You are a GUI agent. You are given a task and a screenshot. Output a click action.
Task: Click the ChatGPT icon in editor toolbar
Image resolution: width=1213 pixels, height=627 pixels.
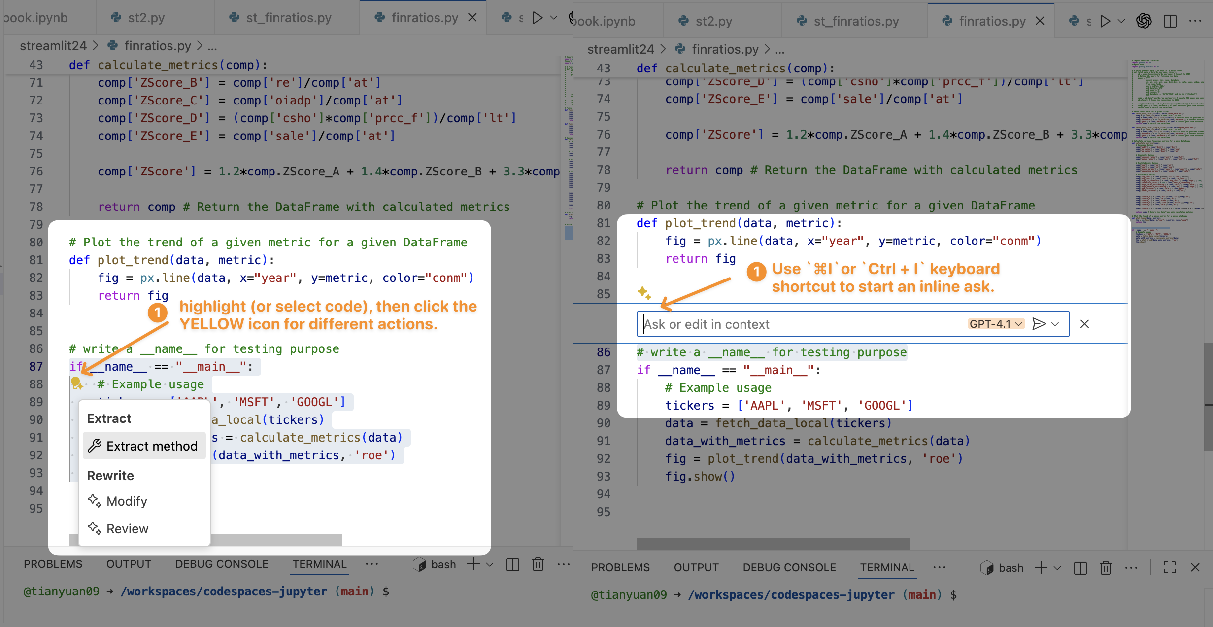point(1144,21)
